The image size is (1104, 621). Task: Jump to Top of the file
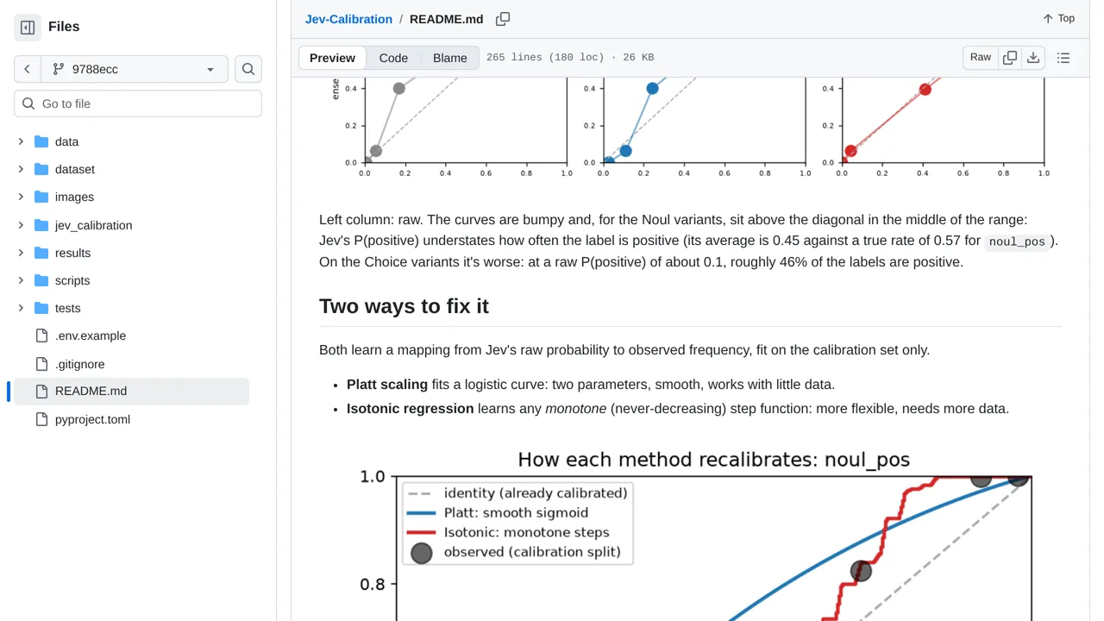click(x=1058, y=18)
